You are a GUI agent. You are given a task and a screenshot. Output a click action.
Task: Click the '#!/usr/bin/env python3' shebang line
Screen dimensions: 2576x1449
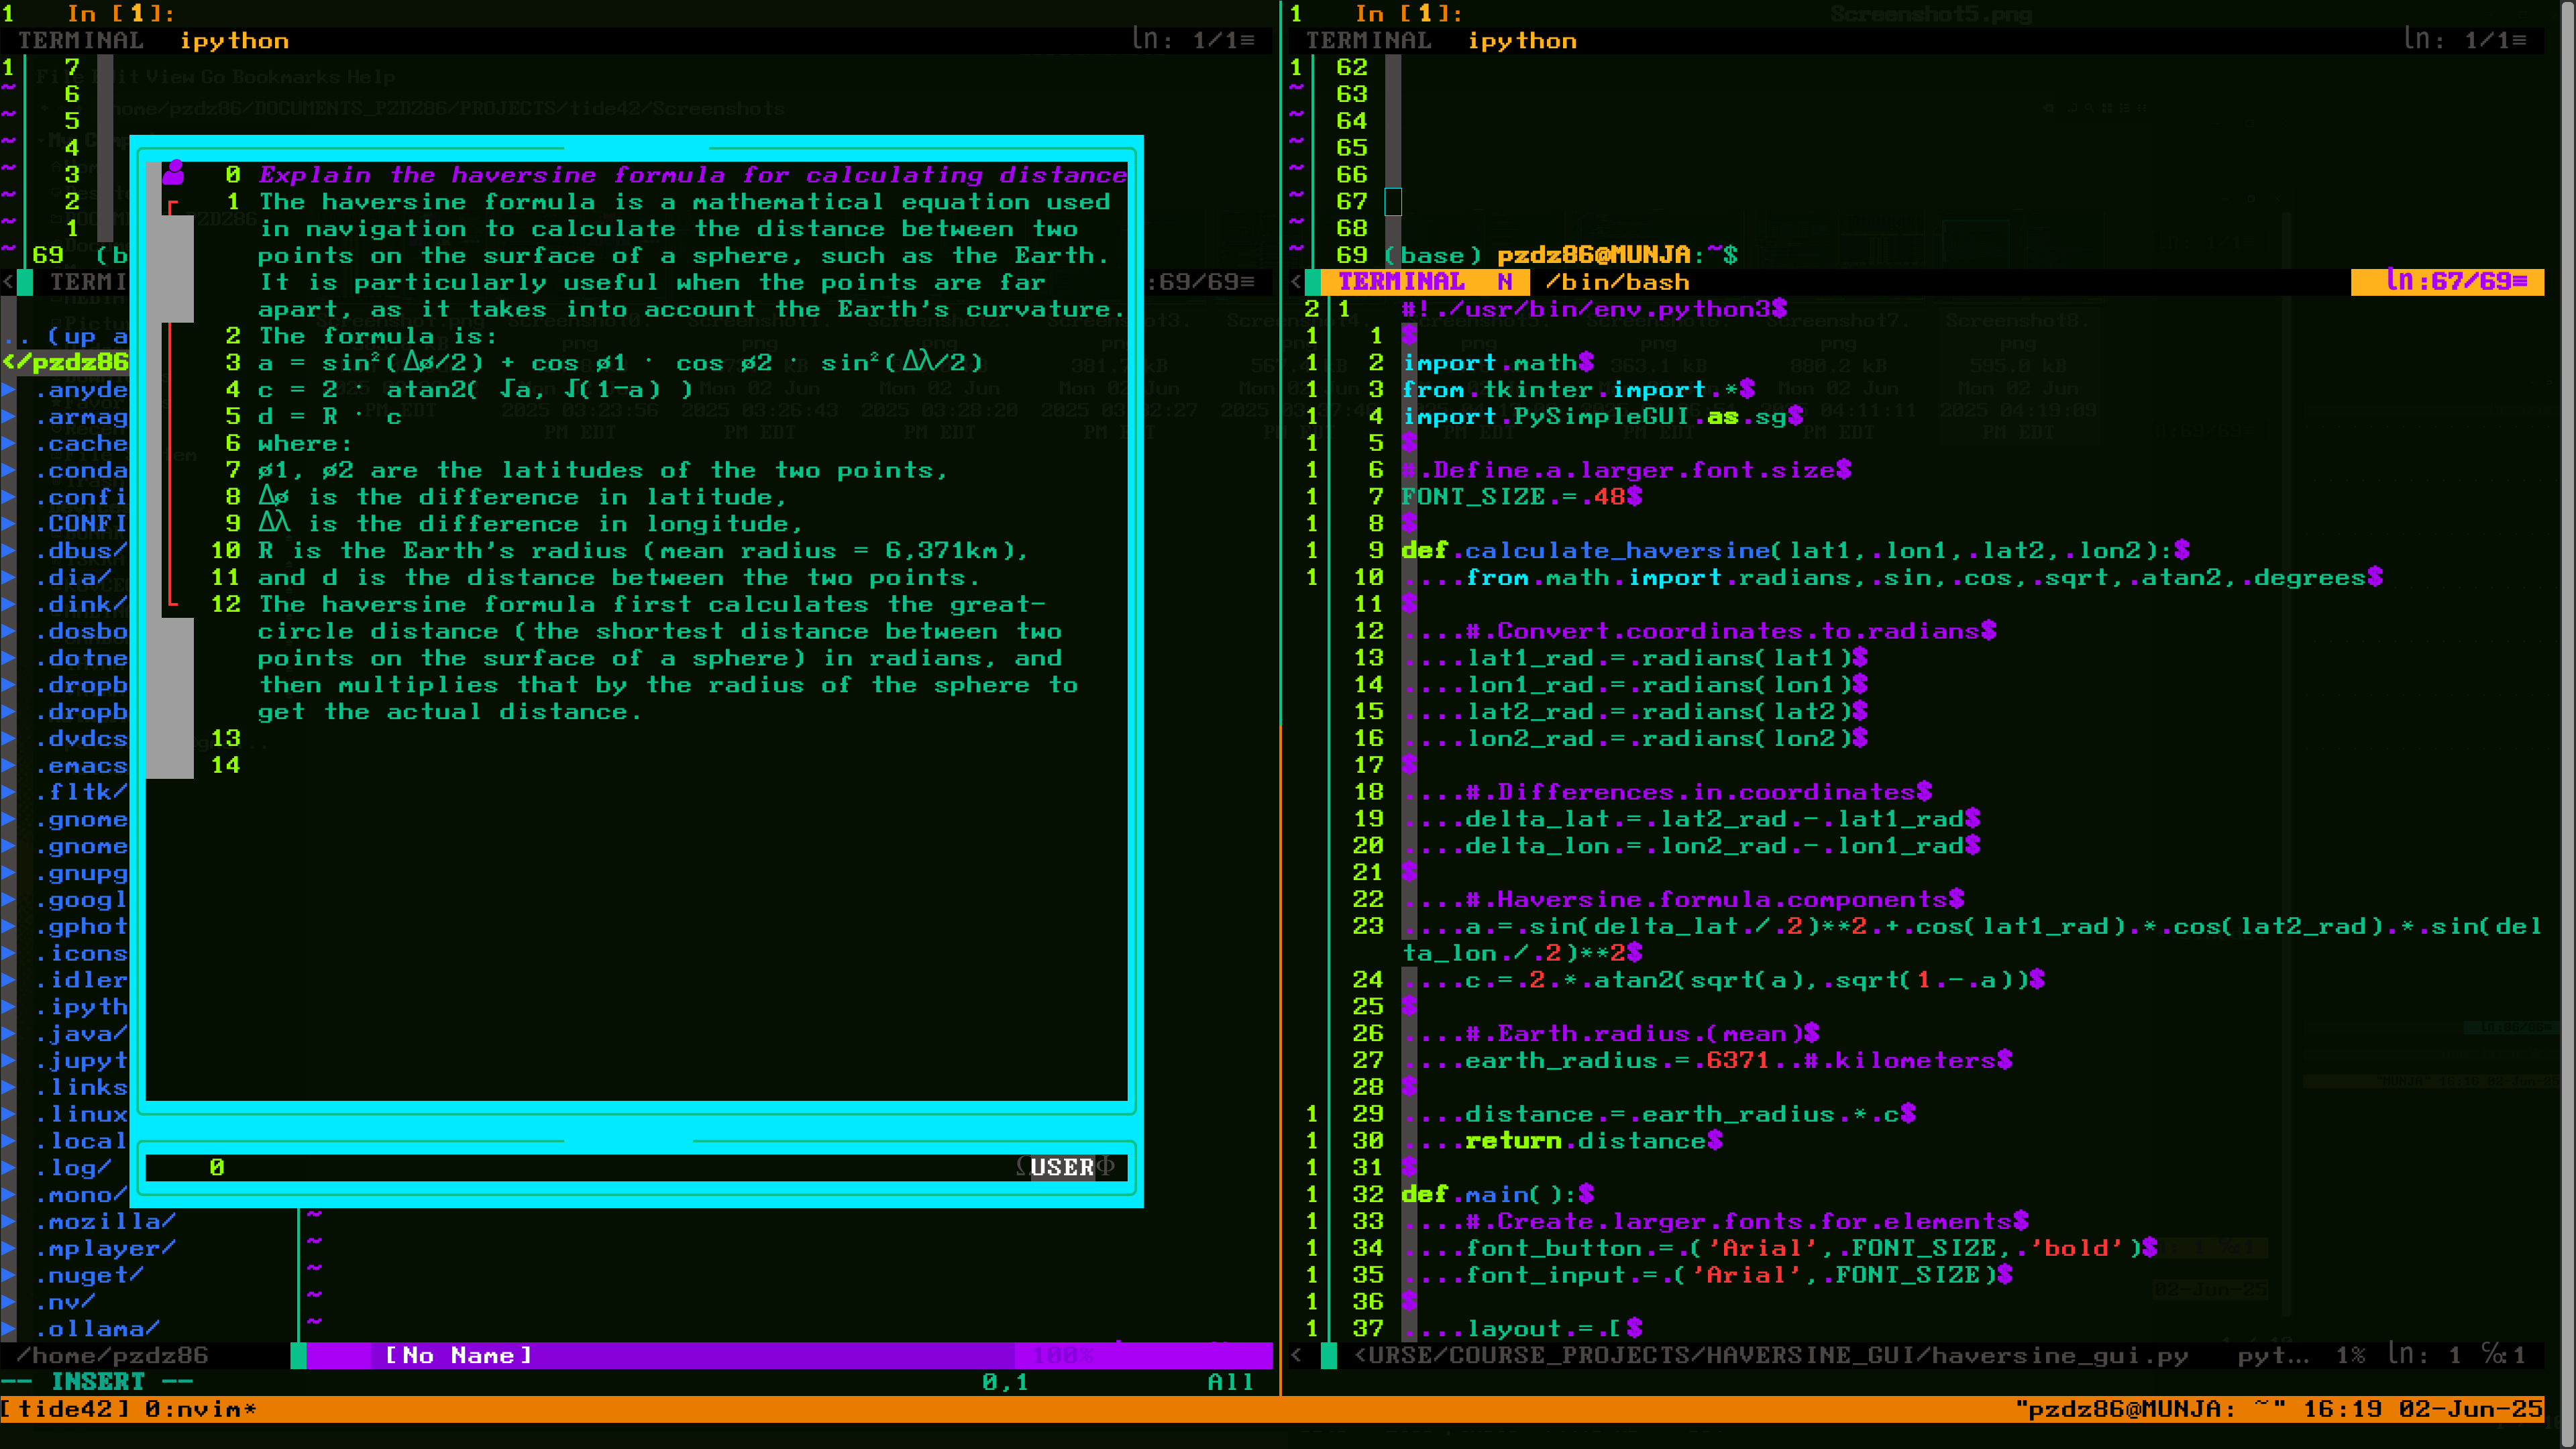[1593, 309]
